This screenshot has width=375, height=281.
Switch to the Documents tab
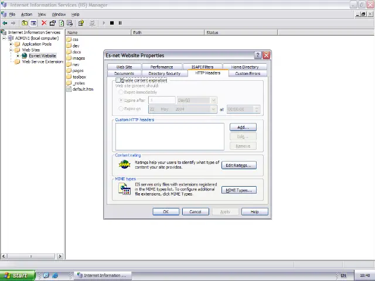[124, 73]
